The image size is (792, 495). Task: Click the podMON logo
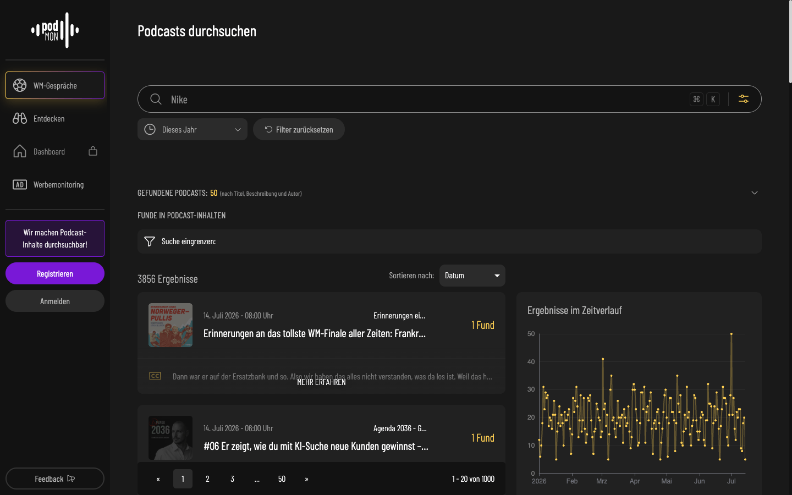click(x=55, y=30)
